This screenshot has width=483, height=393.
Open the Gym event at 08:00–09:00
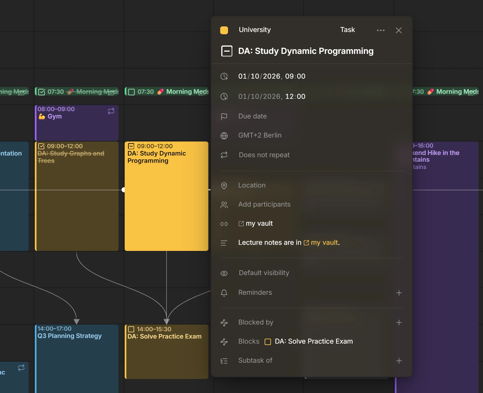(77, 123)
